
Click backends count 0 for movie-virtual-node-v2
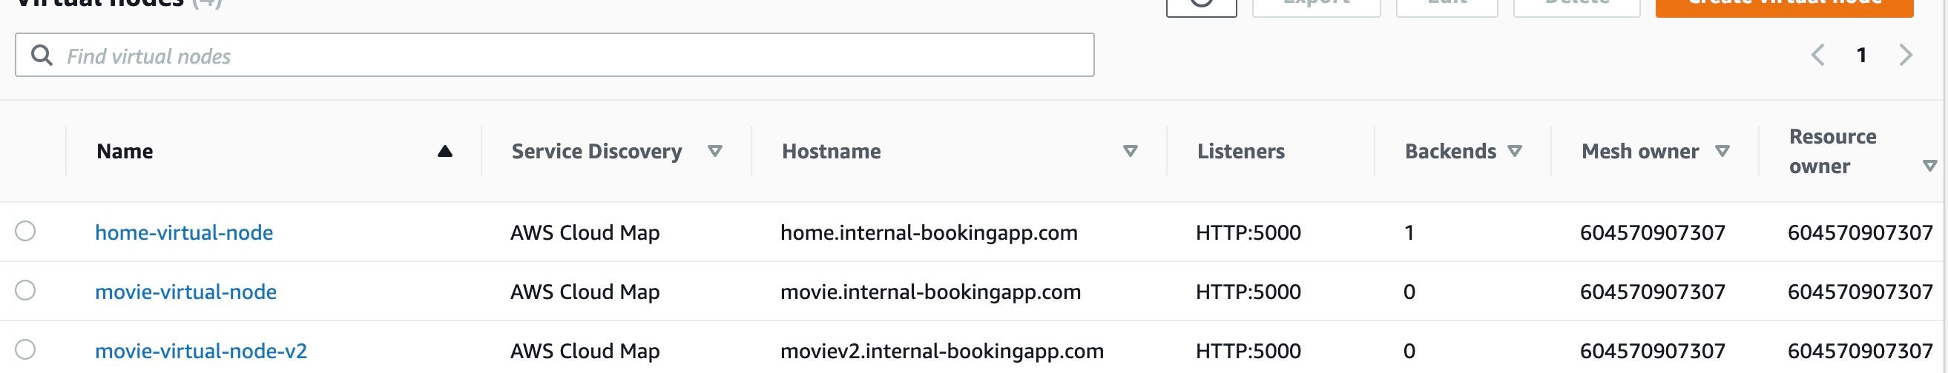[x=1409, y=351]
